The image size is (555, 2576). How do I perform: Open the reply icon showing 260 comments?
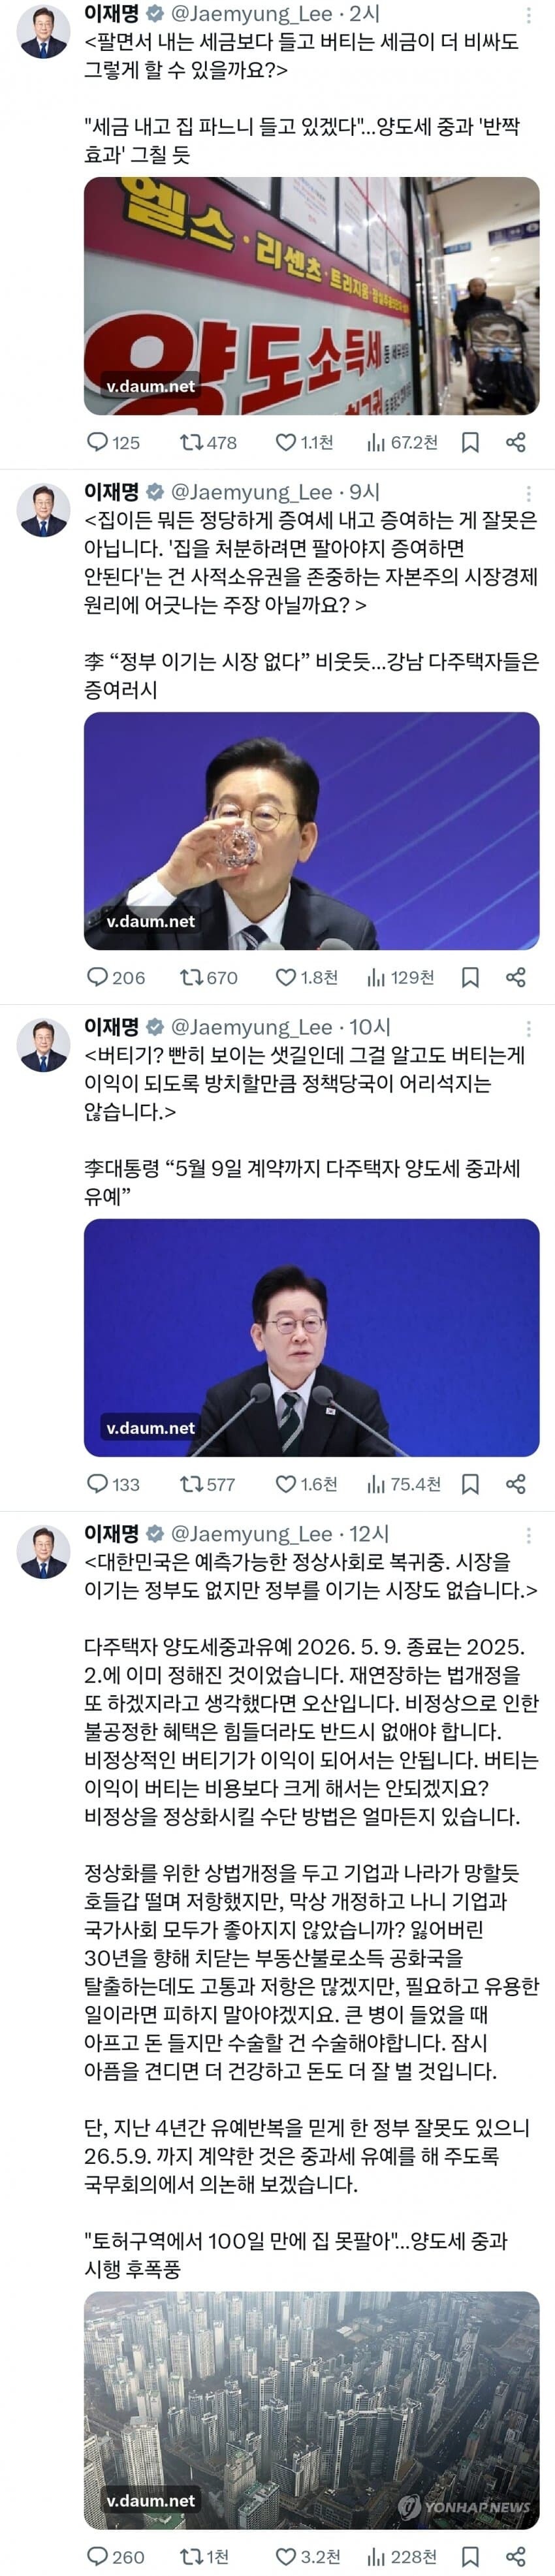tap(115, 2556)
